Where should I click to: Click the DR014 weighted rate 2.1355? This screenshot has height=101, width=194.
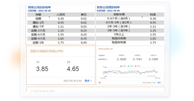153,59
